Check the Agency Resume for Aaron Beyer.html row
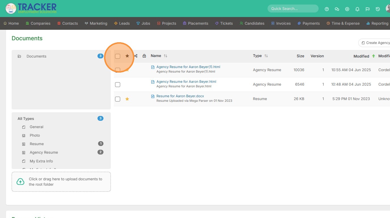The width and height of the screenshot is (390, 218). pos(118,84)
